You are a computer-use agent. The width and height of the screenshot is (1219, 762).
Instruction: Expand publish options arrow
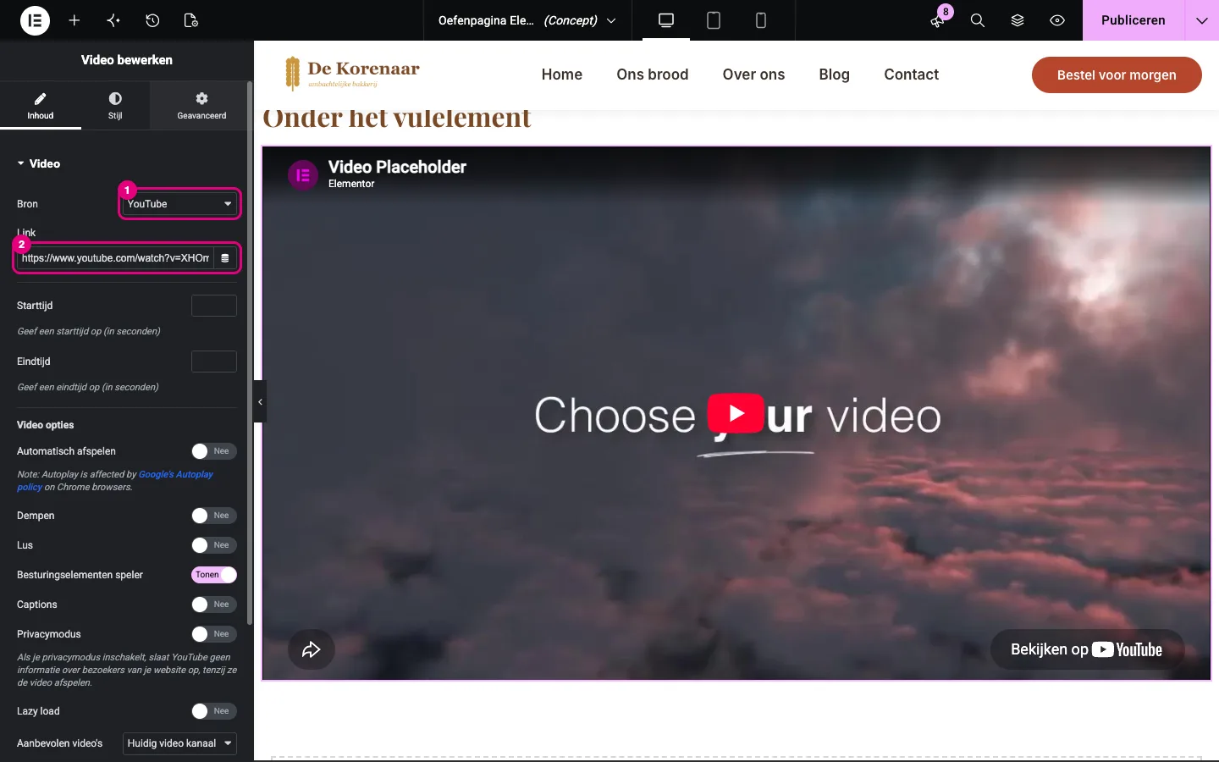click(x=1201, y=20)
